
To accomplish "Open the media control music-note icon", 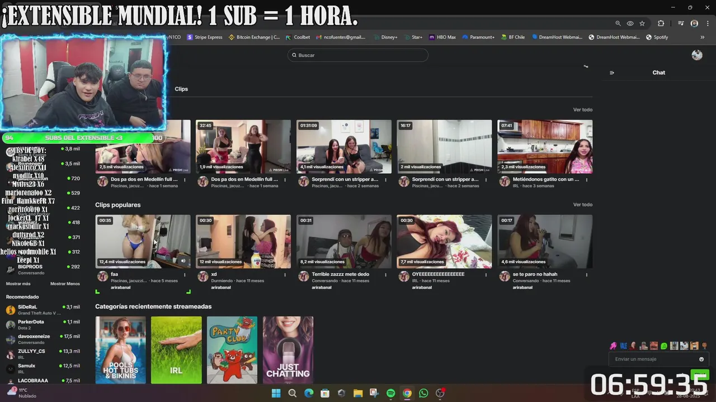I will [x=681, y=23].
